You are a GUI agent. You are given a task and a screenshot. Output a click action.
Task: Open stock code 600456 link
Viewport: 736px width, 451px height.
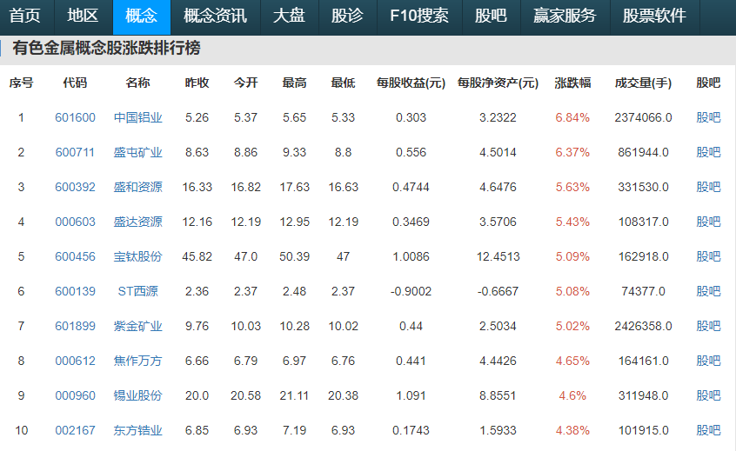pos(75,256)
